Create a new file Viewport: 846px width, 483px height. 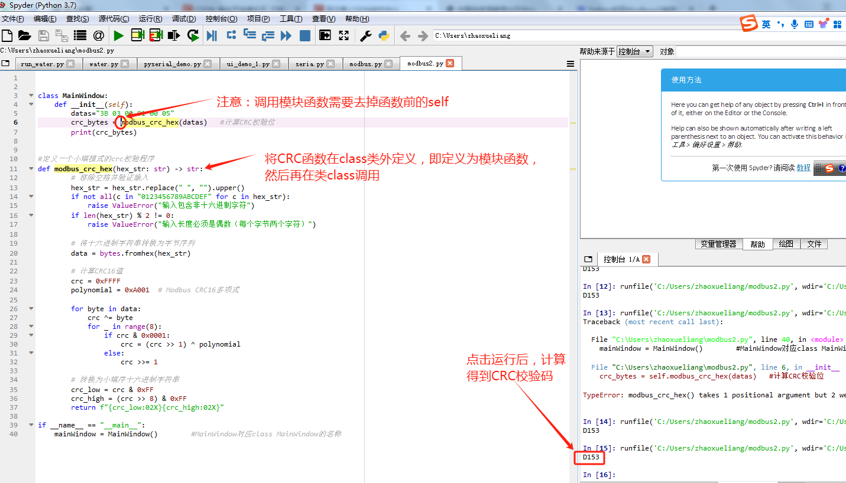tap(8, 35)
